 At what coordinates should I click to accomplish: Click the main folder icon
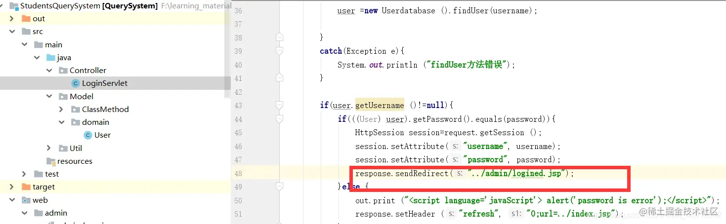point(39,44)
